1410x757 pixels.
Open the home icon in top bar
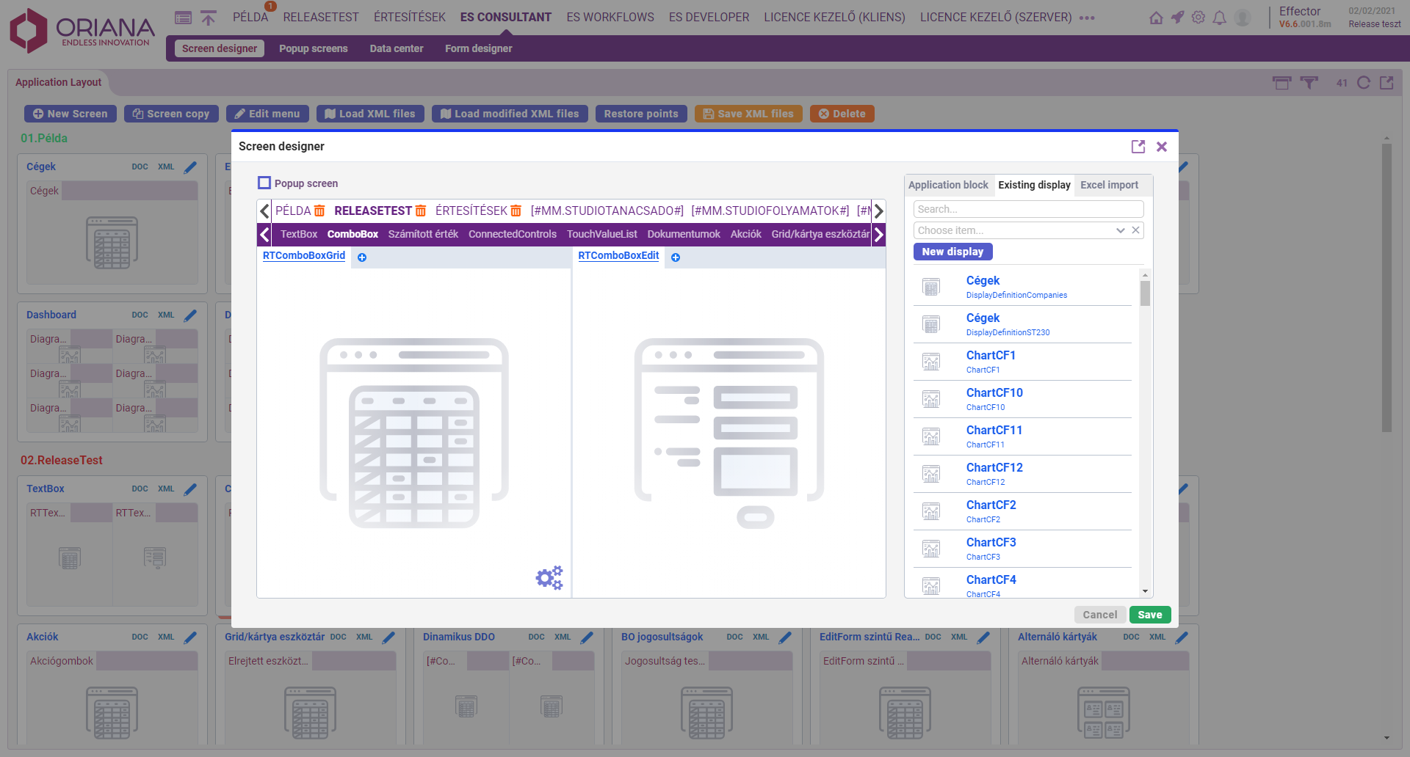click(x=1156, y=18)
